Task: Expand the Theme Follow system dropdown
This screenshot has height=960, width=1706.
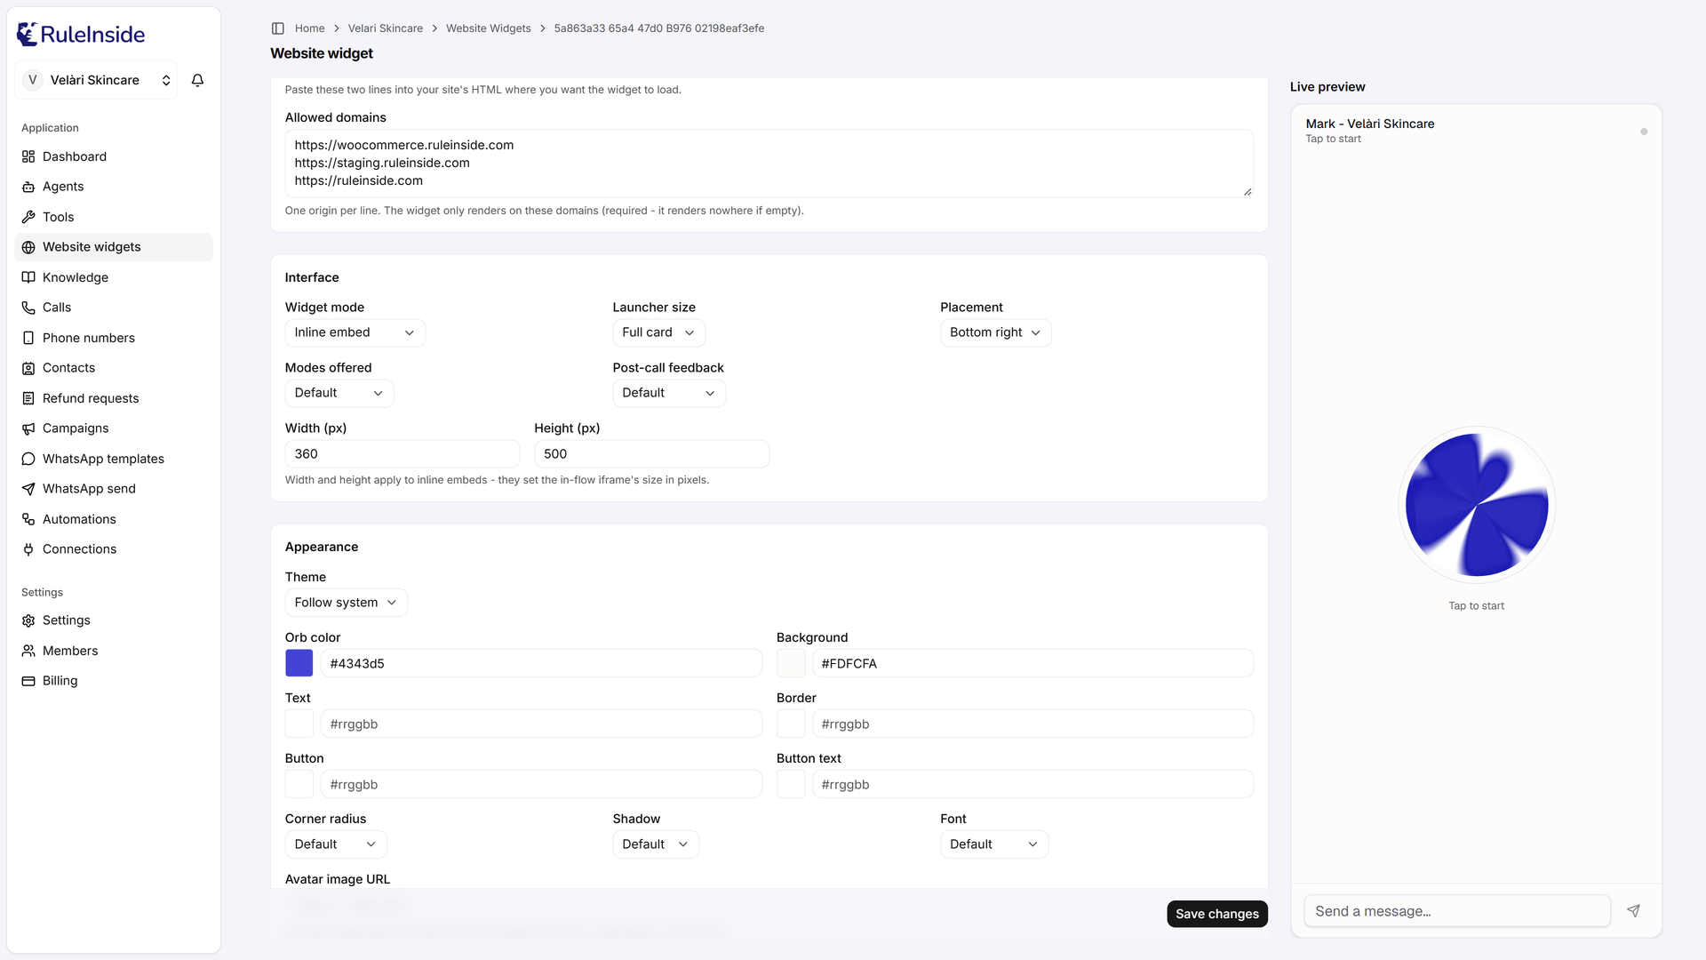Action: [346, 603]
